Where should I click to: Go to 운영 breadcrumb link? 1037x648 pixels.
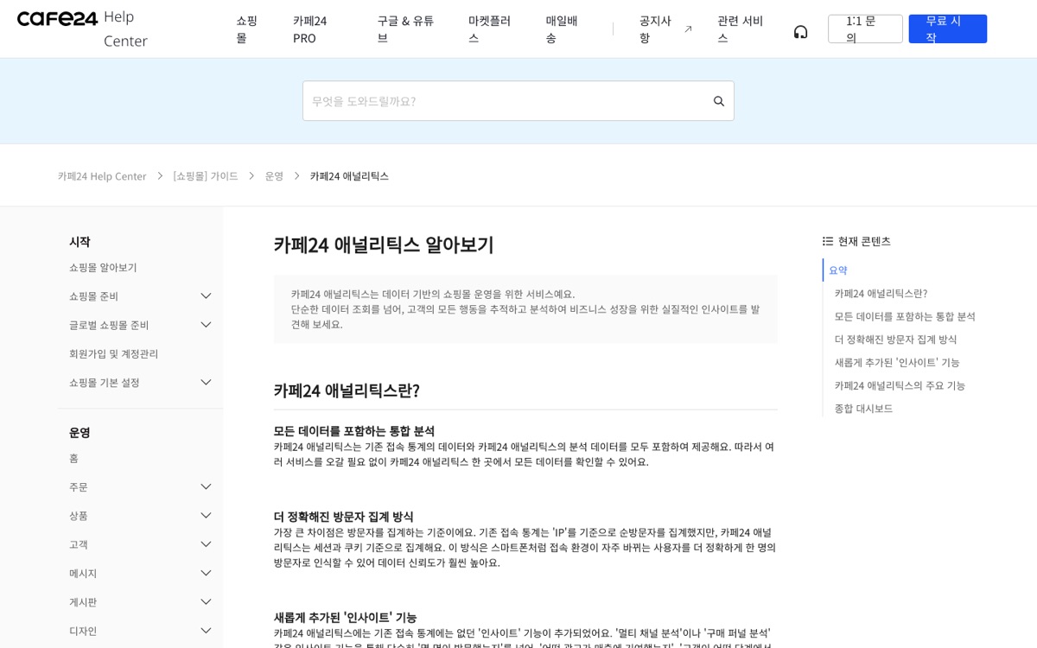(x=274, y=176)
